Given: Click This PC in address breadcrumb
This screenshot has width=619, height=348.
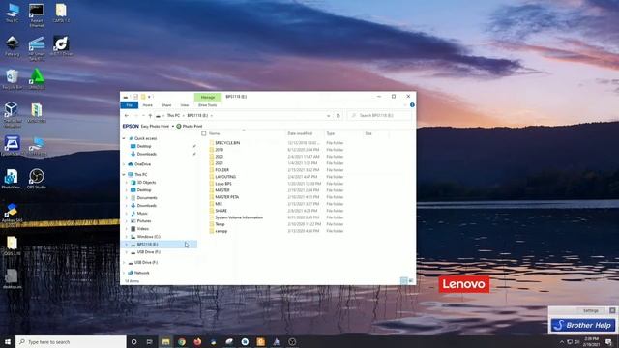Looking at the screenshot, I should pos(173,116).
